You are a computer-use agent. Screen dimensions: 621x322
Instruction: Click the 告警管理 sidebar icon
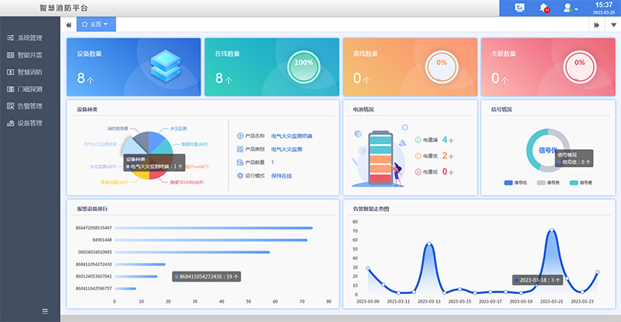pos(9,106)
